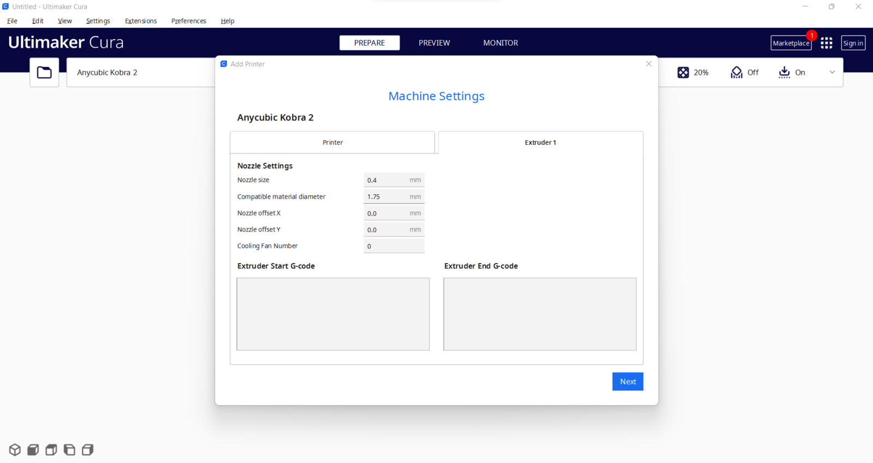Open the Extensions menu

141,21
